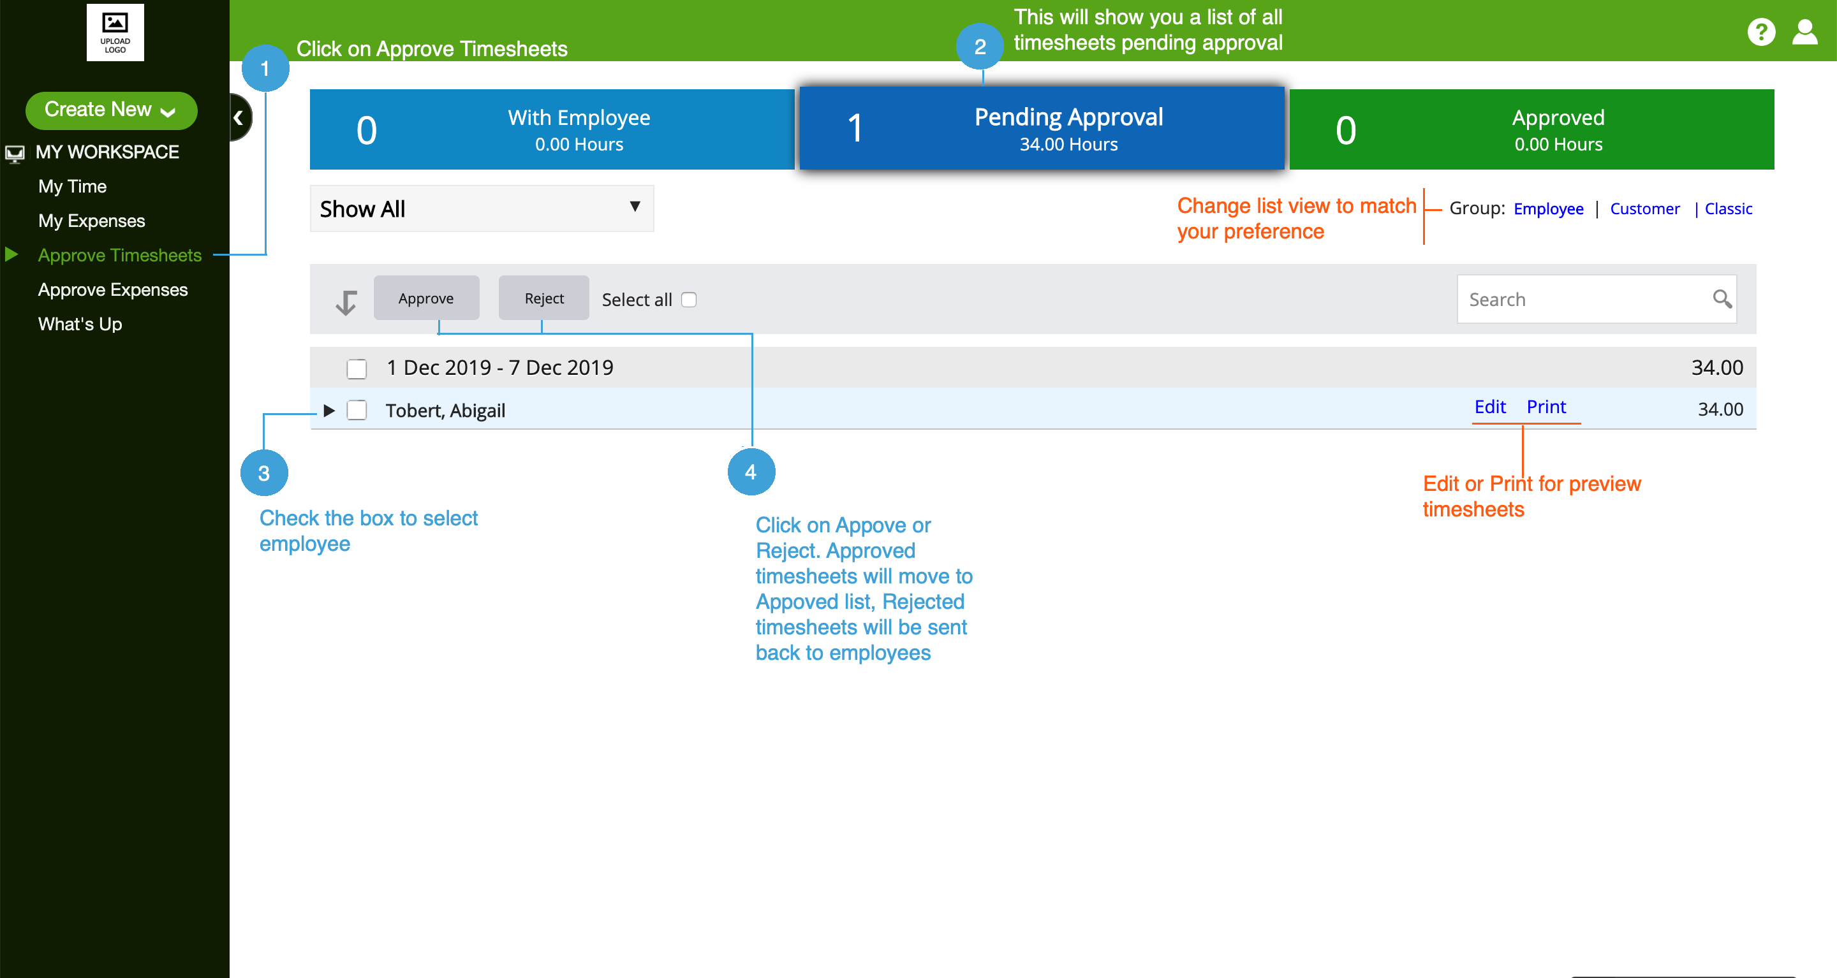Image resolution: width=1837 pixels, height=978 pixels.
Task: Click the sort arrow icon beside Approve
Action: pos(346,302)
